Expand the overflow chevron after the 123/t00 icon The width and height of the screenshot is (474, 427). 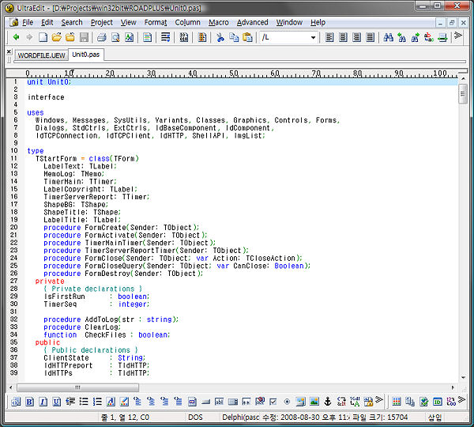(x=461, y=400)
